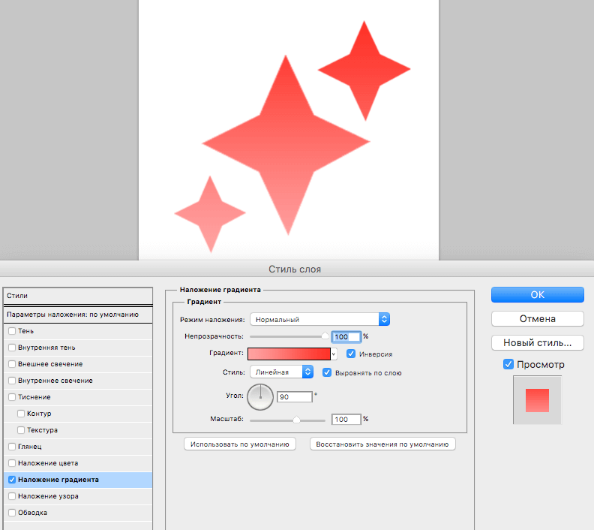
Task: Open the Стиль Линейная dropdown
Action: tap(281, 372)
